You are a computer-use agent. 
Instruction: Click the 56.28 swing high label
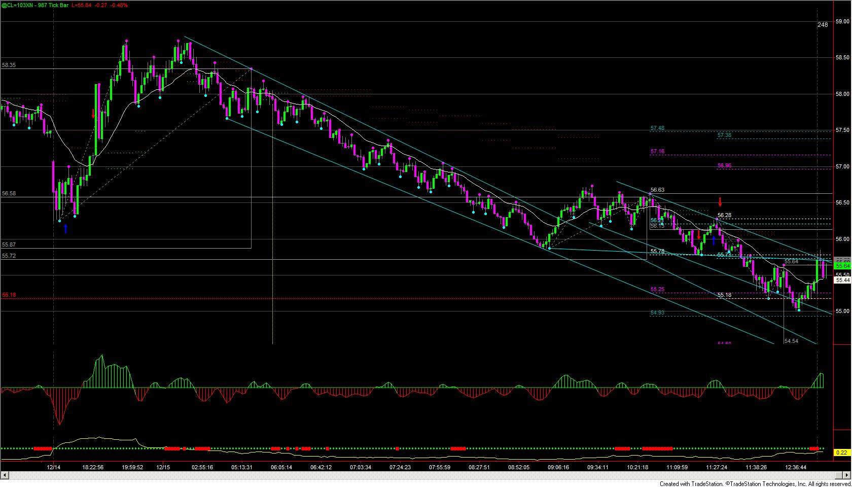click(724, 215)
